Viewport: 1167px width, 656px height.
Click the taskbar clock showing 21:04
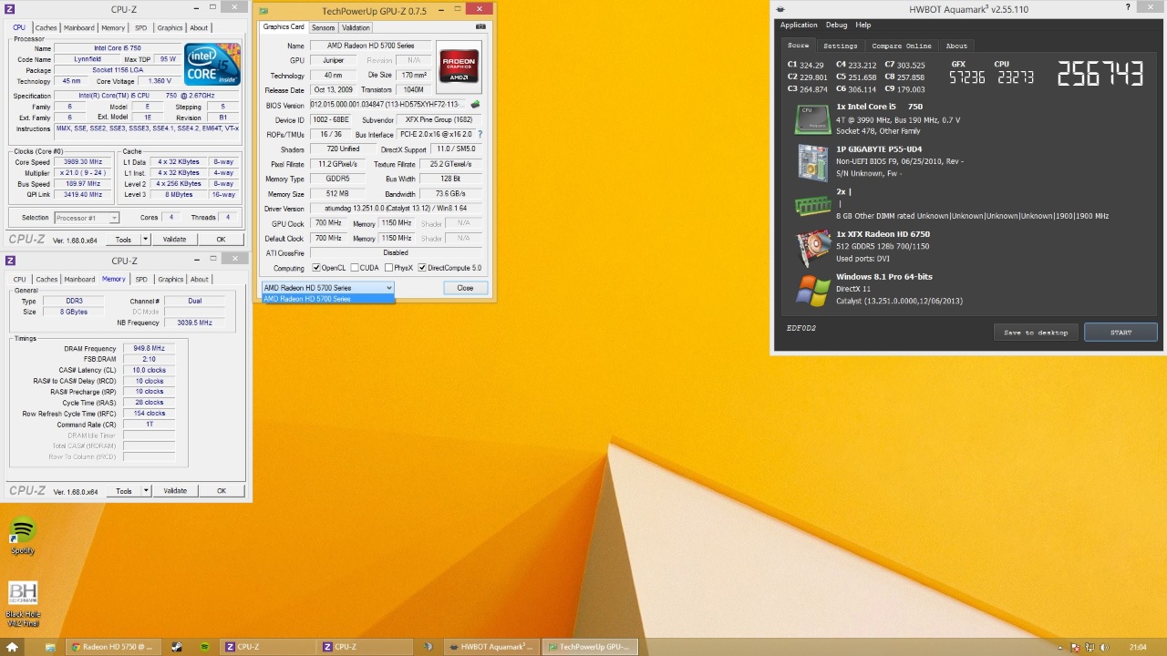(1138, 647)
